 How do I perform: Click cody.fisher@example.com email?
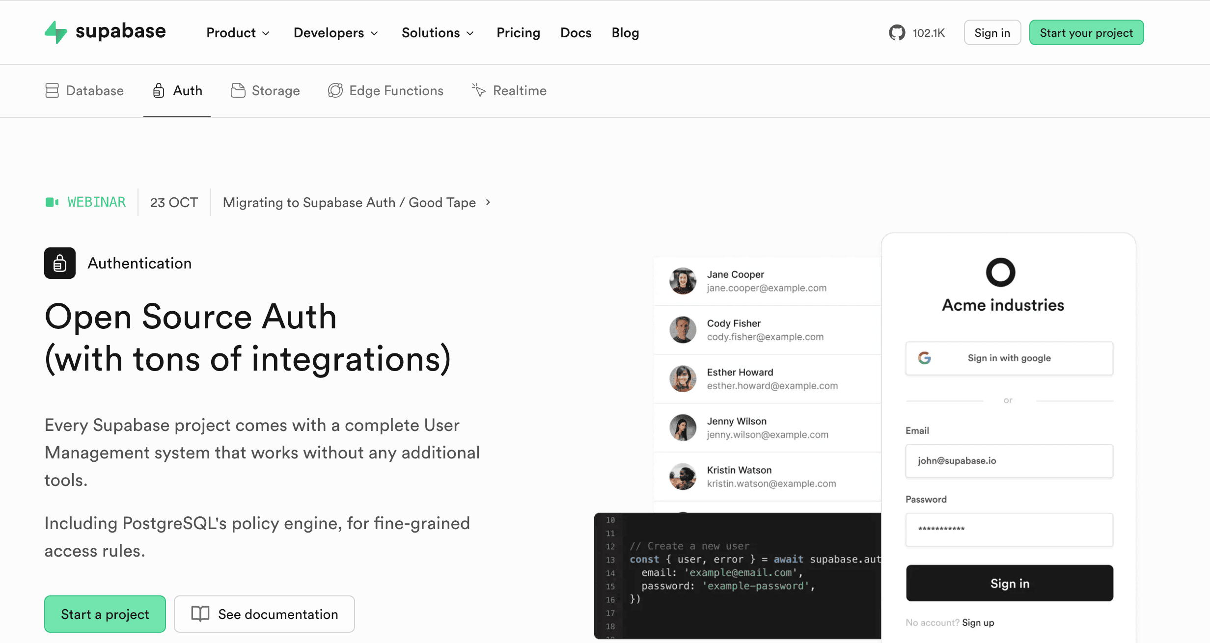click(x=765, y=337)
